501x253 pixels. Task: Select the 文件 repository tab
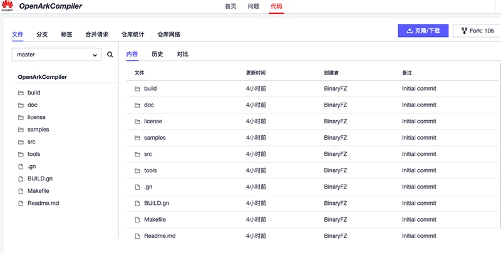[18, 34]
